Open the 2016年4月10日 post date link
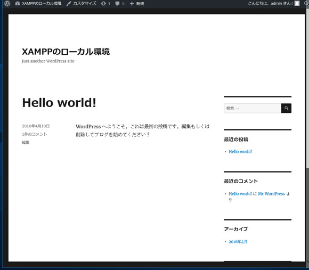This screenshot has width=309, height=270. pyautogui.click(x=36, y=126)
